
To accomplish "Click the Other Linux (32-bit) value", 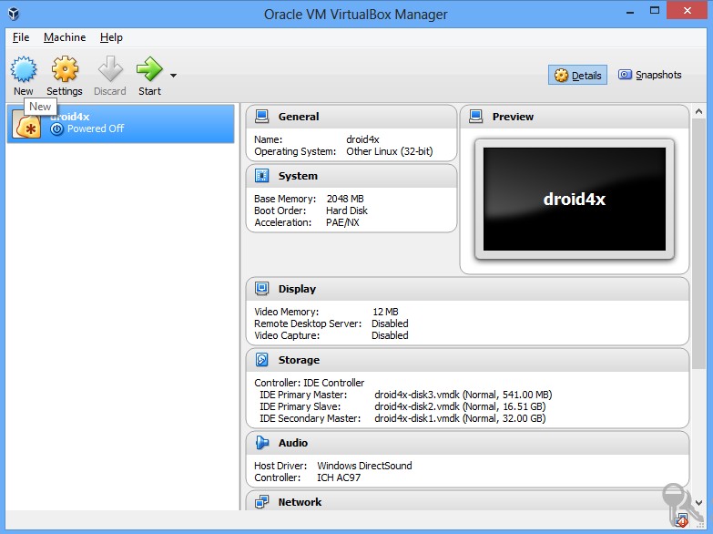I will [x=389, y=151].
